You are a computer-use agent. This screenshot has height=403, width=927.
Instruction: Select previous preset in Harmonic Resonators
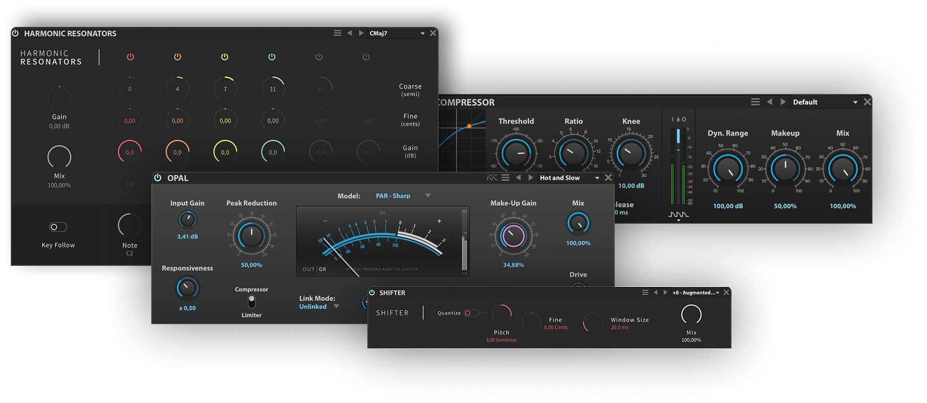pyautogui.click(x=350, y=33)
